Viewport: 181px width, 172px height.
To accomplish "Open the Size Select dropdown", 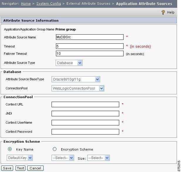I will [x=98, y=158].
